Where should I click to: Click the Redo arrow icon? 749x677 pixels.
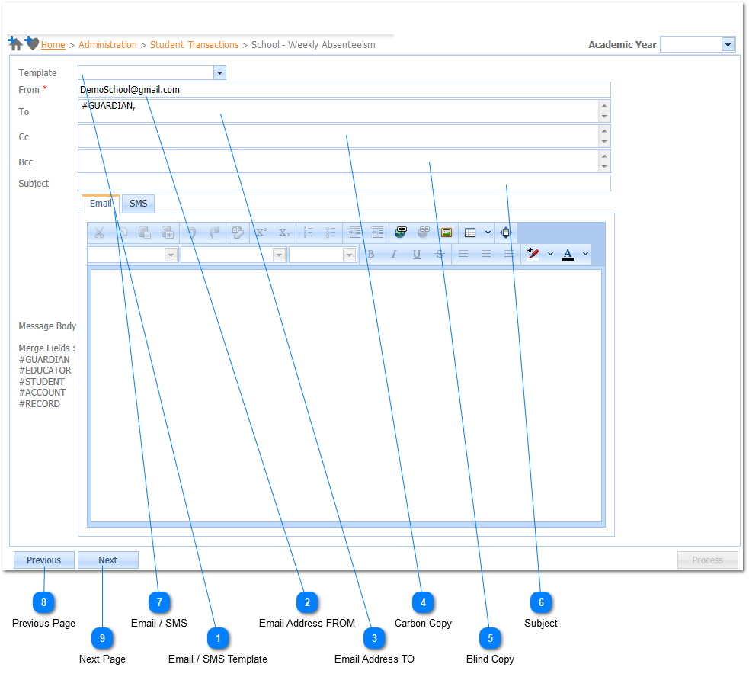pos(214,233)
